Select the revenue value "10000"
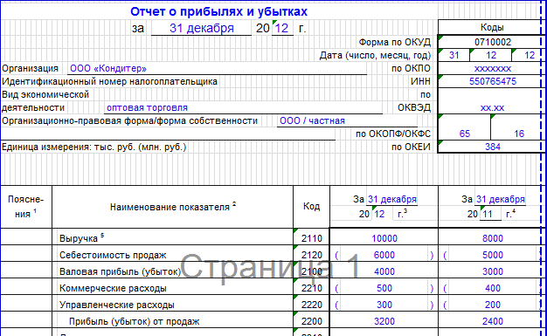This screenshot has width=547, height=336. click(384, 238)
